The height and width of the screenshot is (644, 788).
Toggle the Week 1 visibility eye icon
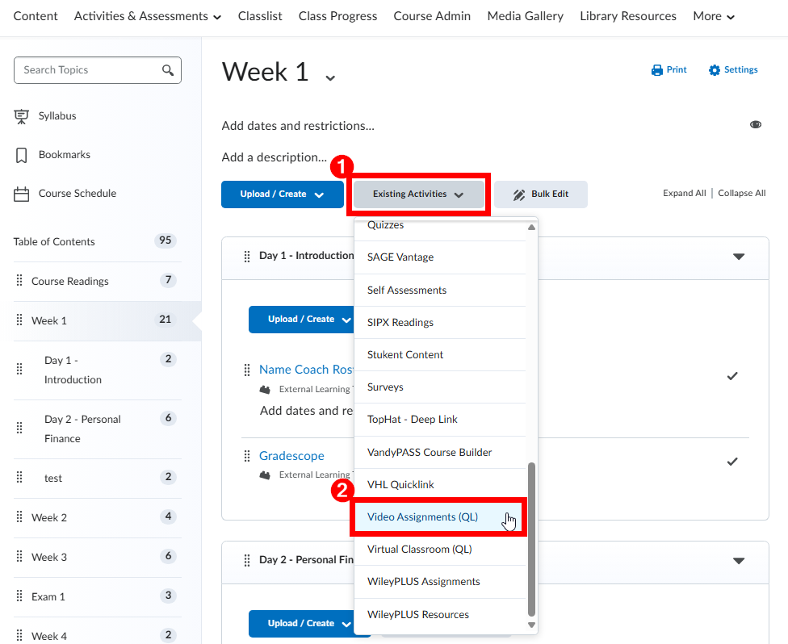click(x=756, y=125)
